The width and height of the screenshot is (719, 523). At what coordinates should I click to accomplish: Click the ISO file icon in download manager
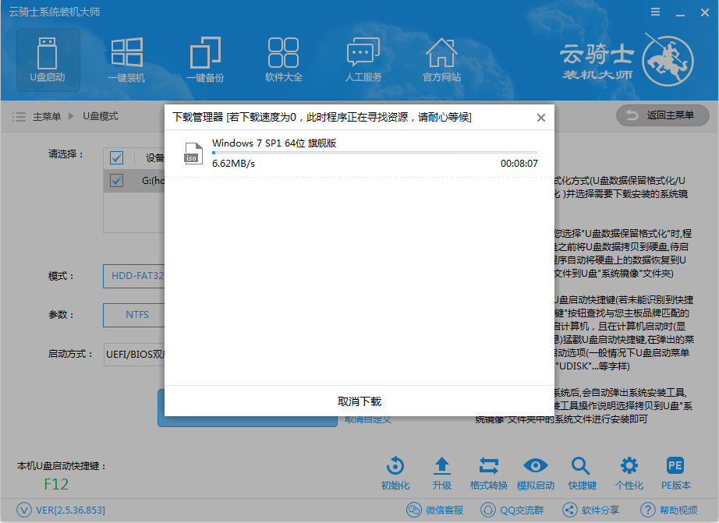pos(195,154)
